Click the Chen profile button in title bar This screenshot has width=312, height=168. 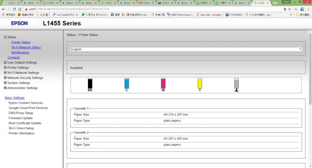click(x=286, y=2)
